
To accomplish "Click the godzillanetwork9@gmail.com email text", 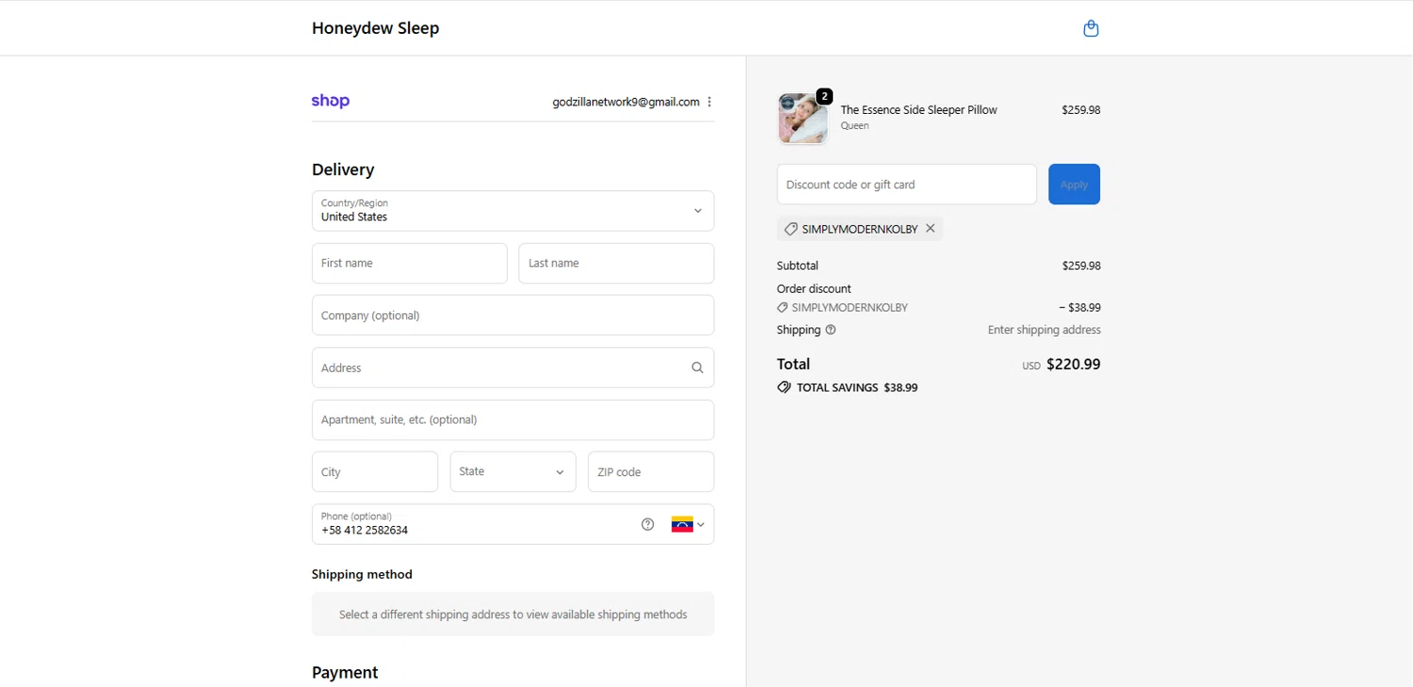I will tap(625, 102).
